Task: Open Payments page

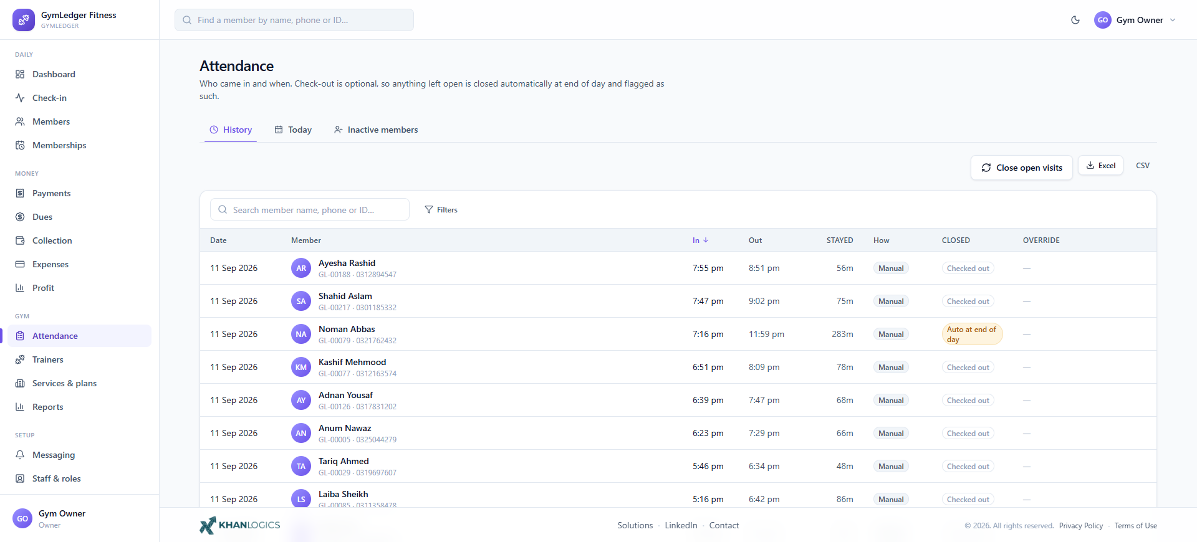Action: click(x=80, y=193)
